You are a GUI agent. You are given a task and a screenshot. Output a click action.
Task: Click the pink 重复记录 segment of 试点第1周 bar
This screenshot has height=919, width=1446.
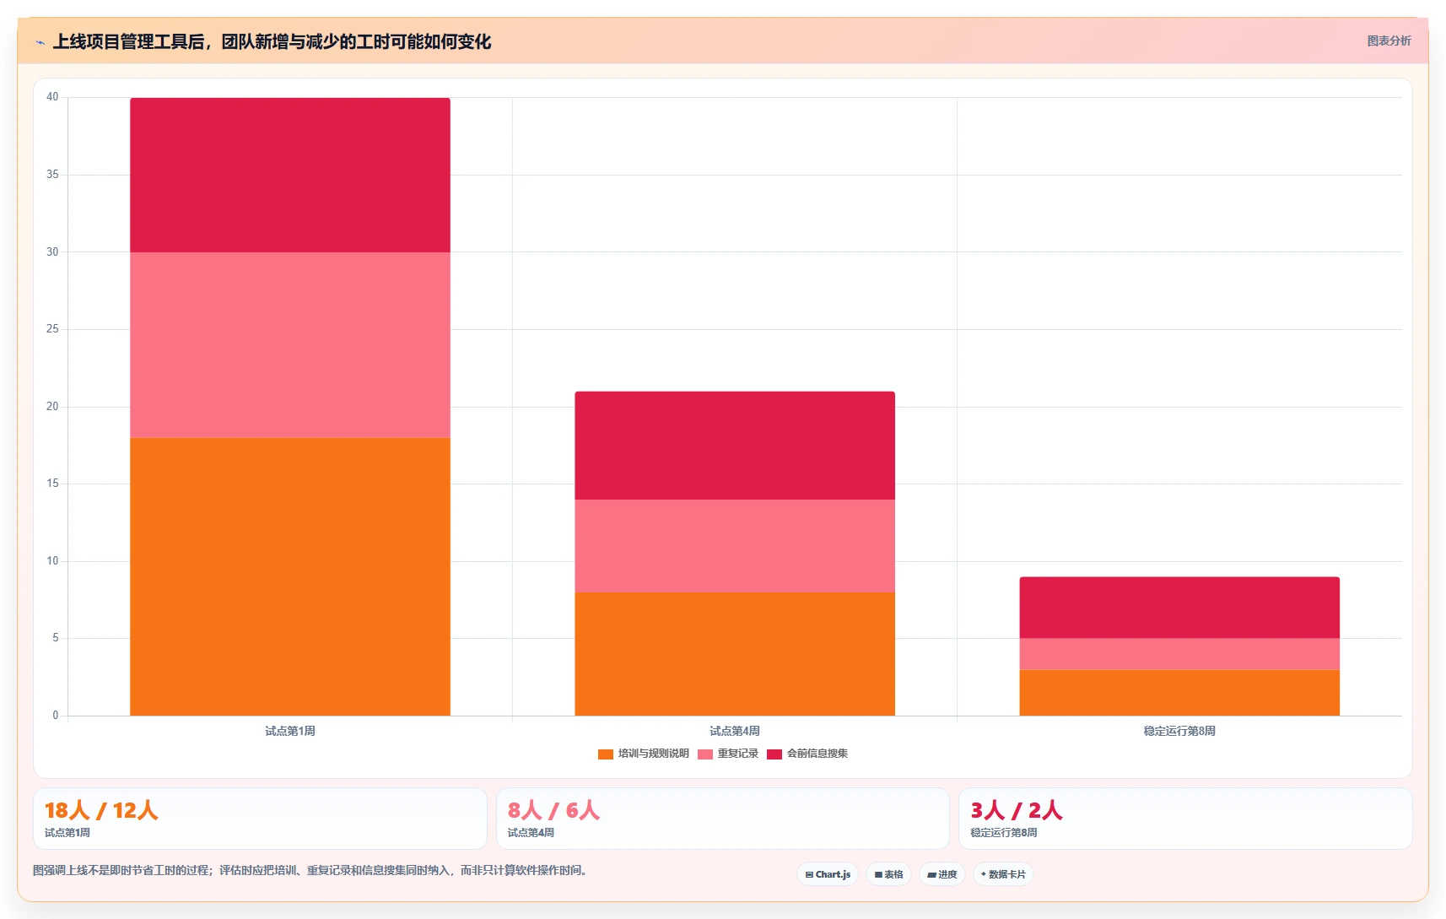(290, 345)
